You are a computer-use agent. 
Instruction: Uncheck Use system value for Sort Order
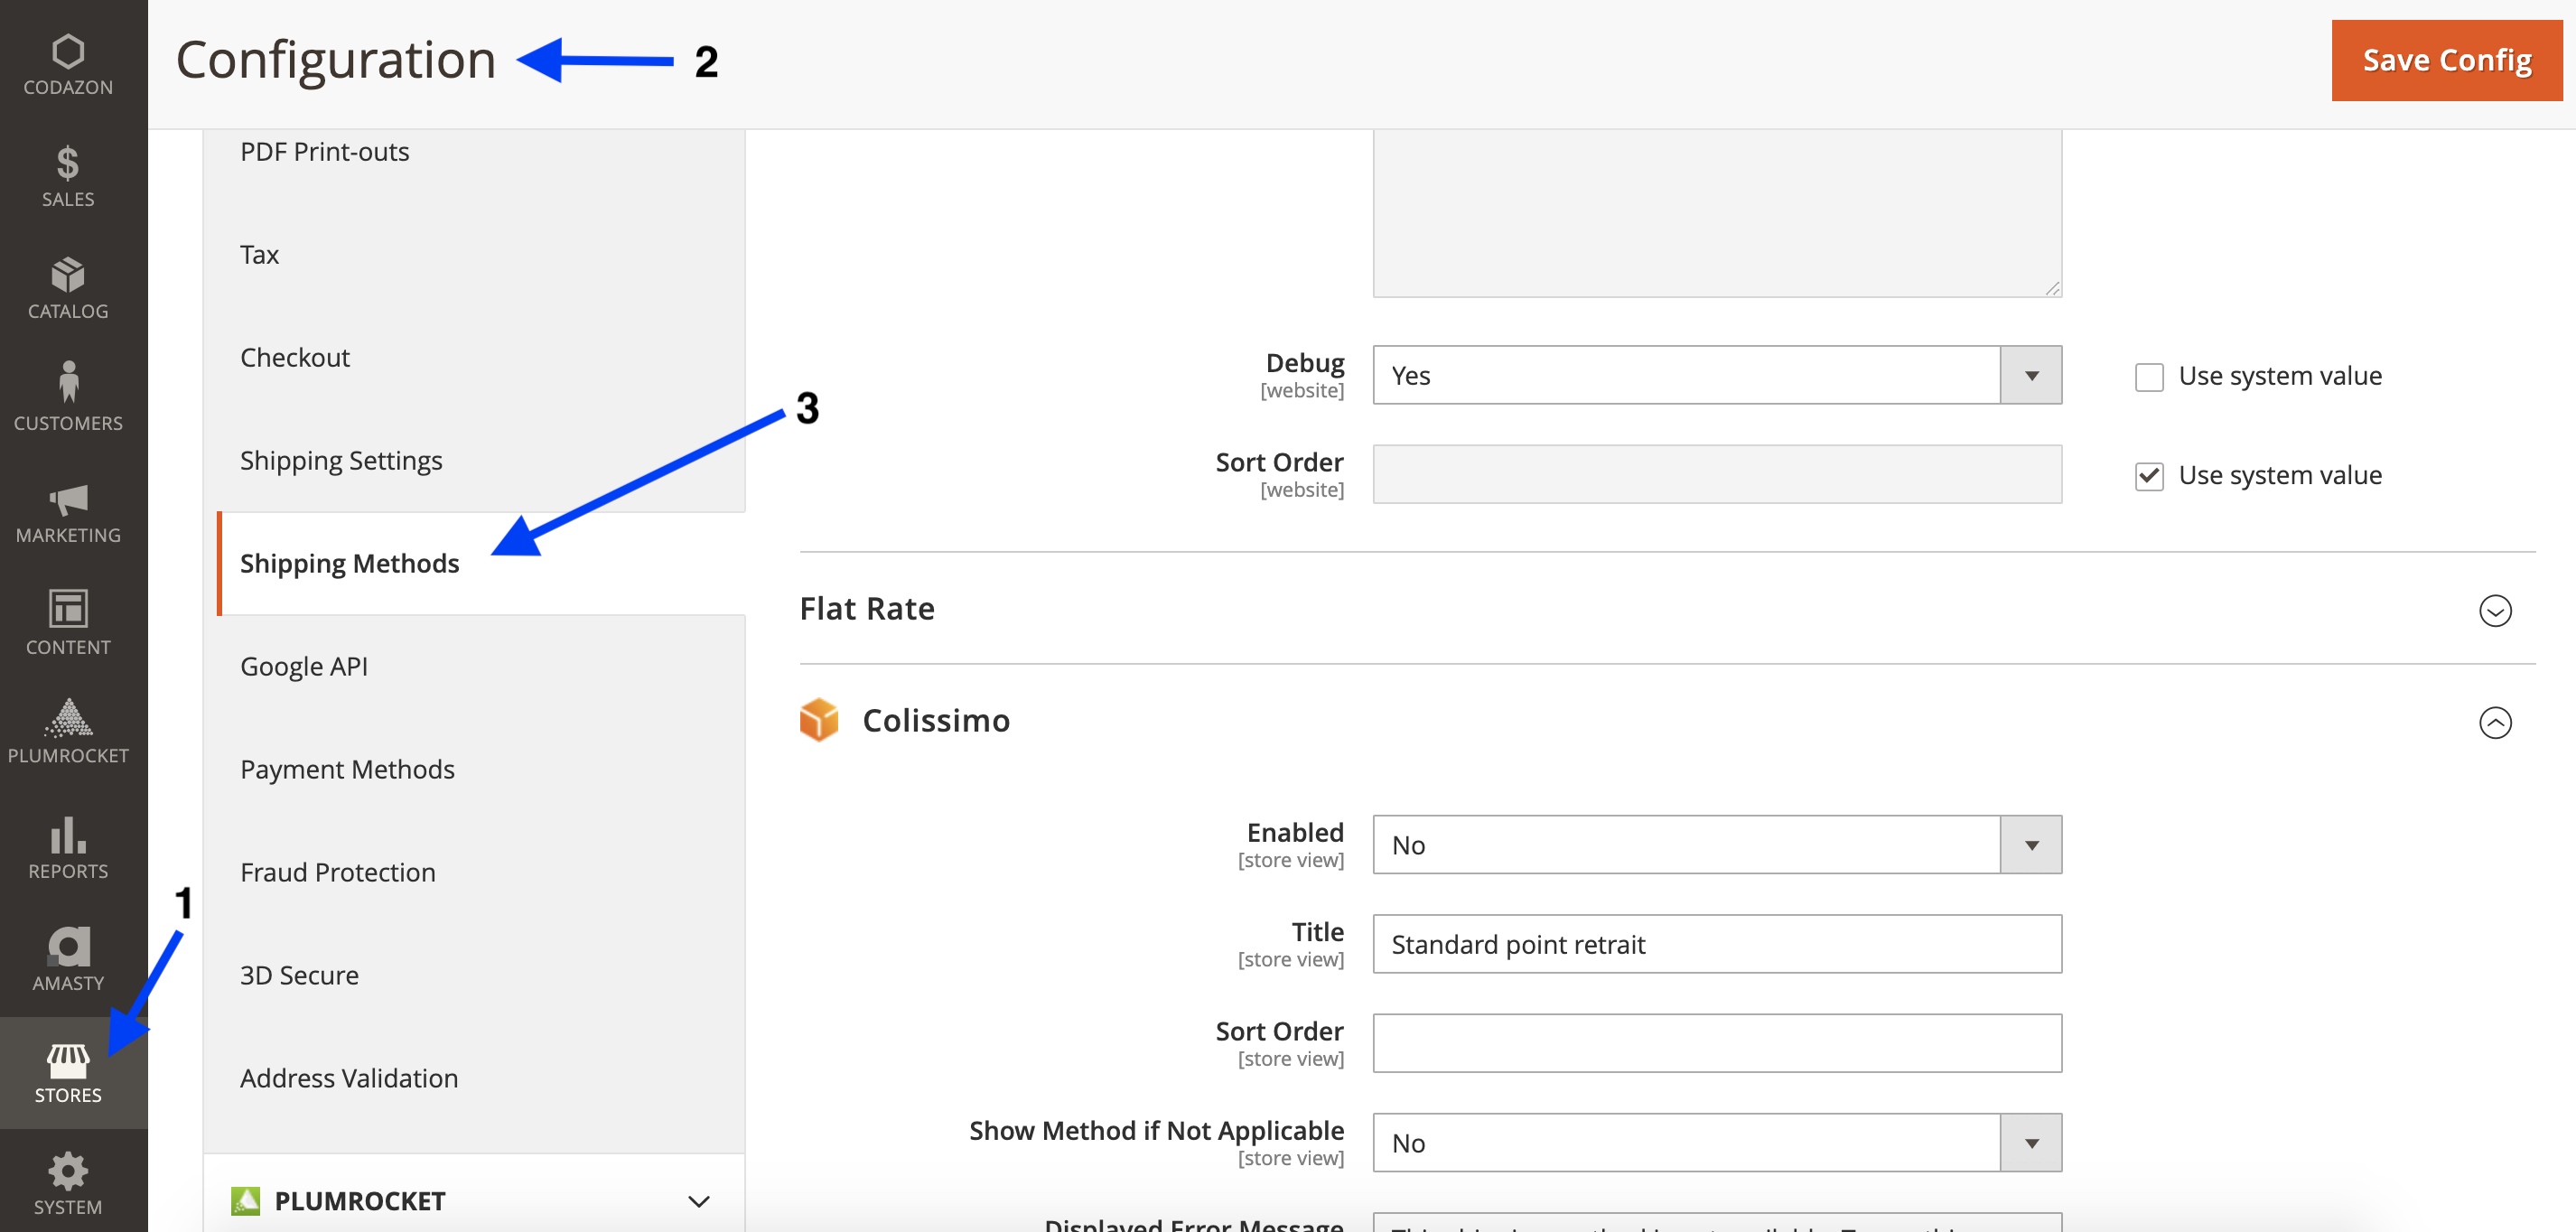[2149, 476]
